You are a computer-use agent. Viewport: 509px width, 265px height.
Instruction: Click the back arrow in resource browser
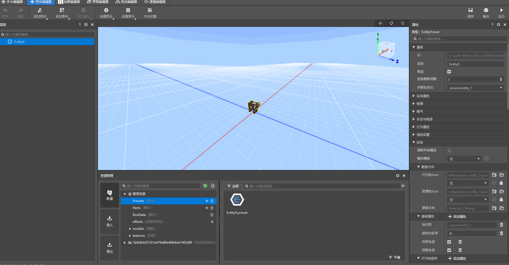(x=403, y=186)
